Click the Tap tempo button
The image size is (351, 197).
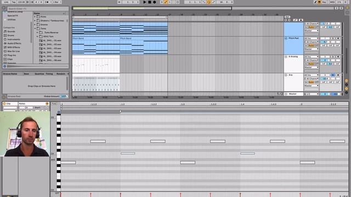[x=14, y=2]
